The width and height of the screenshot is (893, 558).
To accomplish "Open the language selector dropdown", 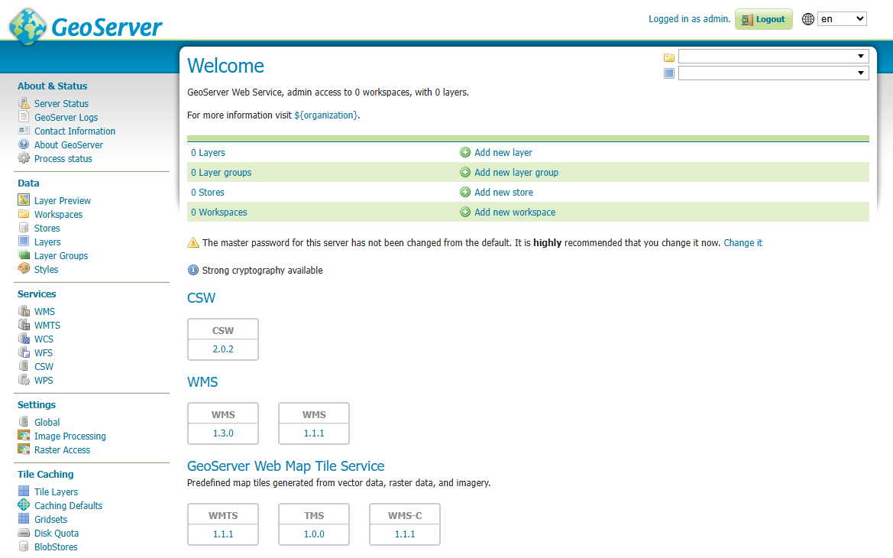I will click(843, 19).
